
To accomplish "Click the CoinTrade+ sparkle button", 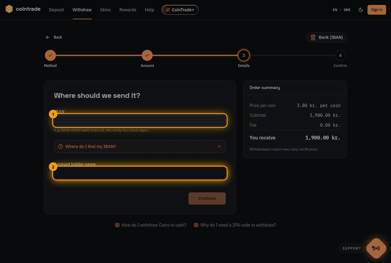I will coord(180,10).
